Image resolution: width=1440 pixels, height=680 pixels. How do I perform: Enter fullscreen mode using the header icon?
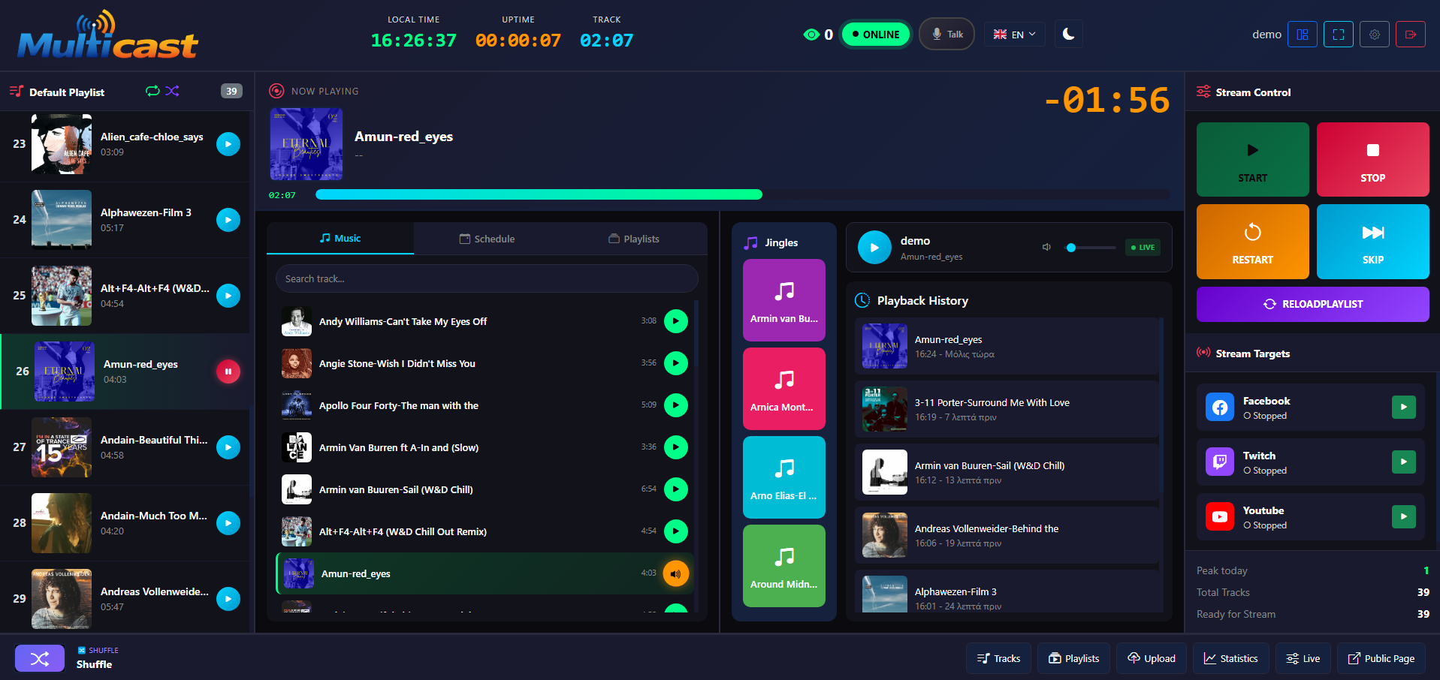[x=1338, y=35]
